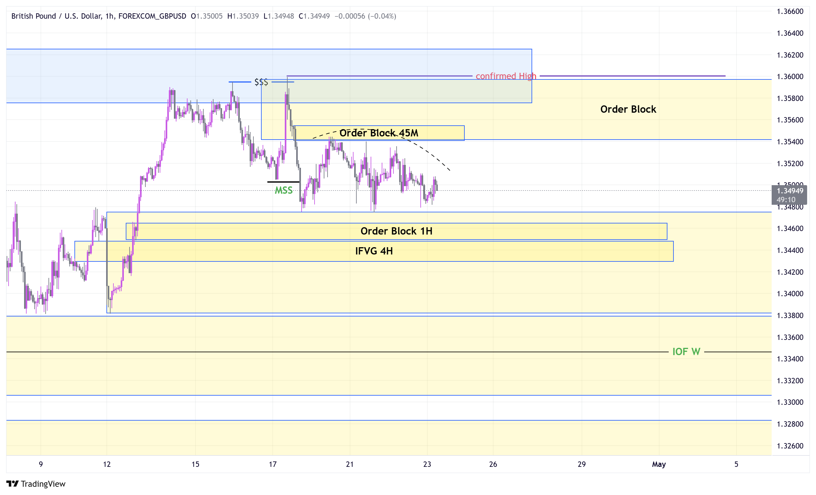Select the green 'MSS' label
This screenshot has width=816, height=495.
coord(284,190)
